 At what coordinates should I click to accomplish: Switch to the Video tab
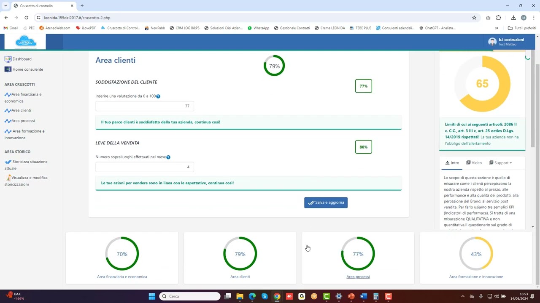(x=474, y=163)
